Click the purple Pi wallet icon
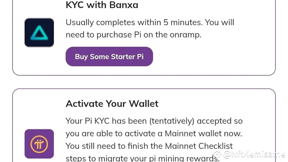This screenshot has height=162, width=288. click(39, 144)
